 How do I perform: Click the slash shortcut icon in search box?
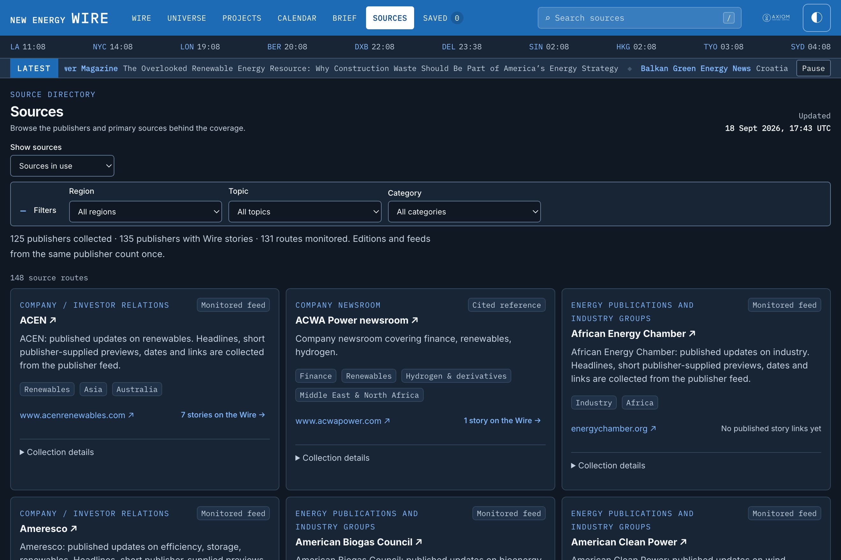point(728,18)
